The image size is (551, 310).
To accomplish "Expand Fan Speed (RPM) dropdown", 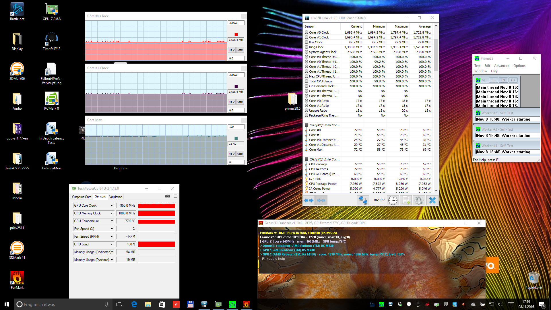I will (112, 237).
